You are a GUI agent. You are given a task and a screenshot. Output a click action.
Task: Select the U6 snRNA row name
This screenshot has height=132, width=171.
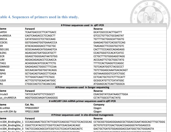click(x=5, y=108)
